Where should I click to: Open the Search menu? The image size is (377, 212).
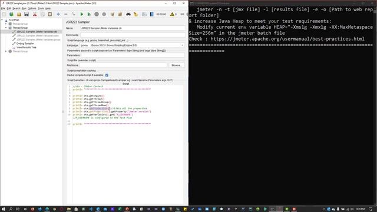[16, 8]
